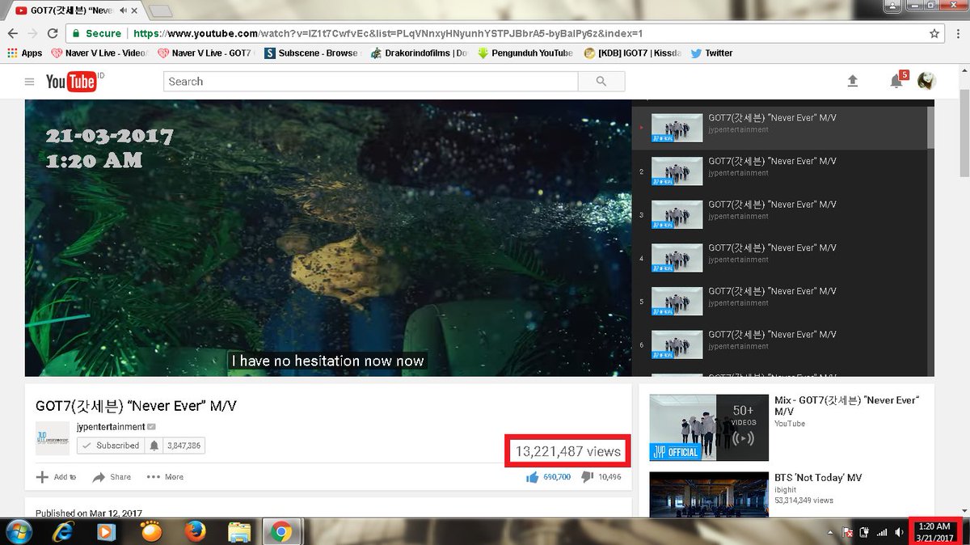Reload the page with the refresh icon
Screen dimensions: 970x545
pyautogui.click(x=53, y=34)
